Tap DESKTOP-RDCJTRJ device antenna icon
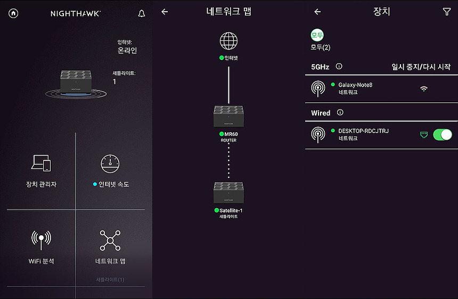Viewport: 458px width, 299px height. tap(318, 135)
